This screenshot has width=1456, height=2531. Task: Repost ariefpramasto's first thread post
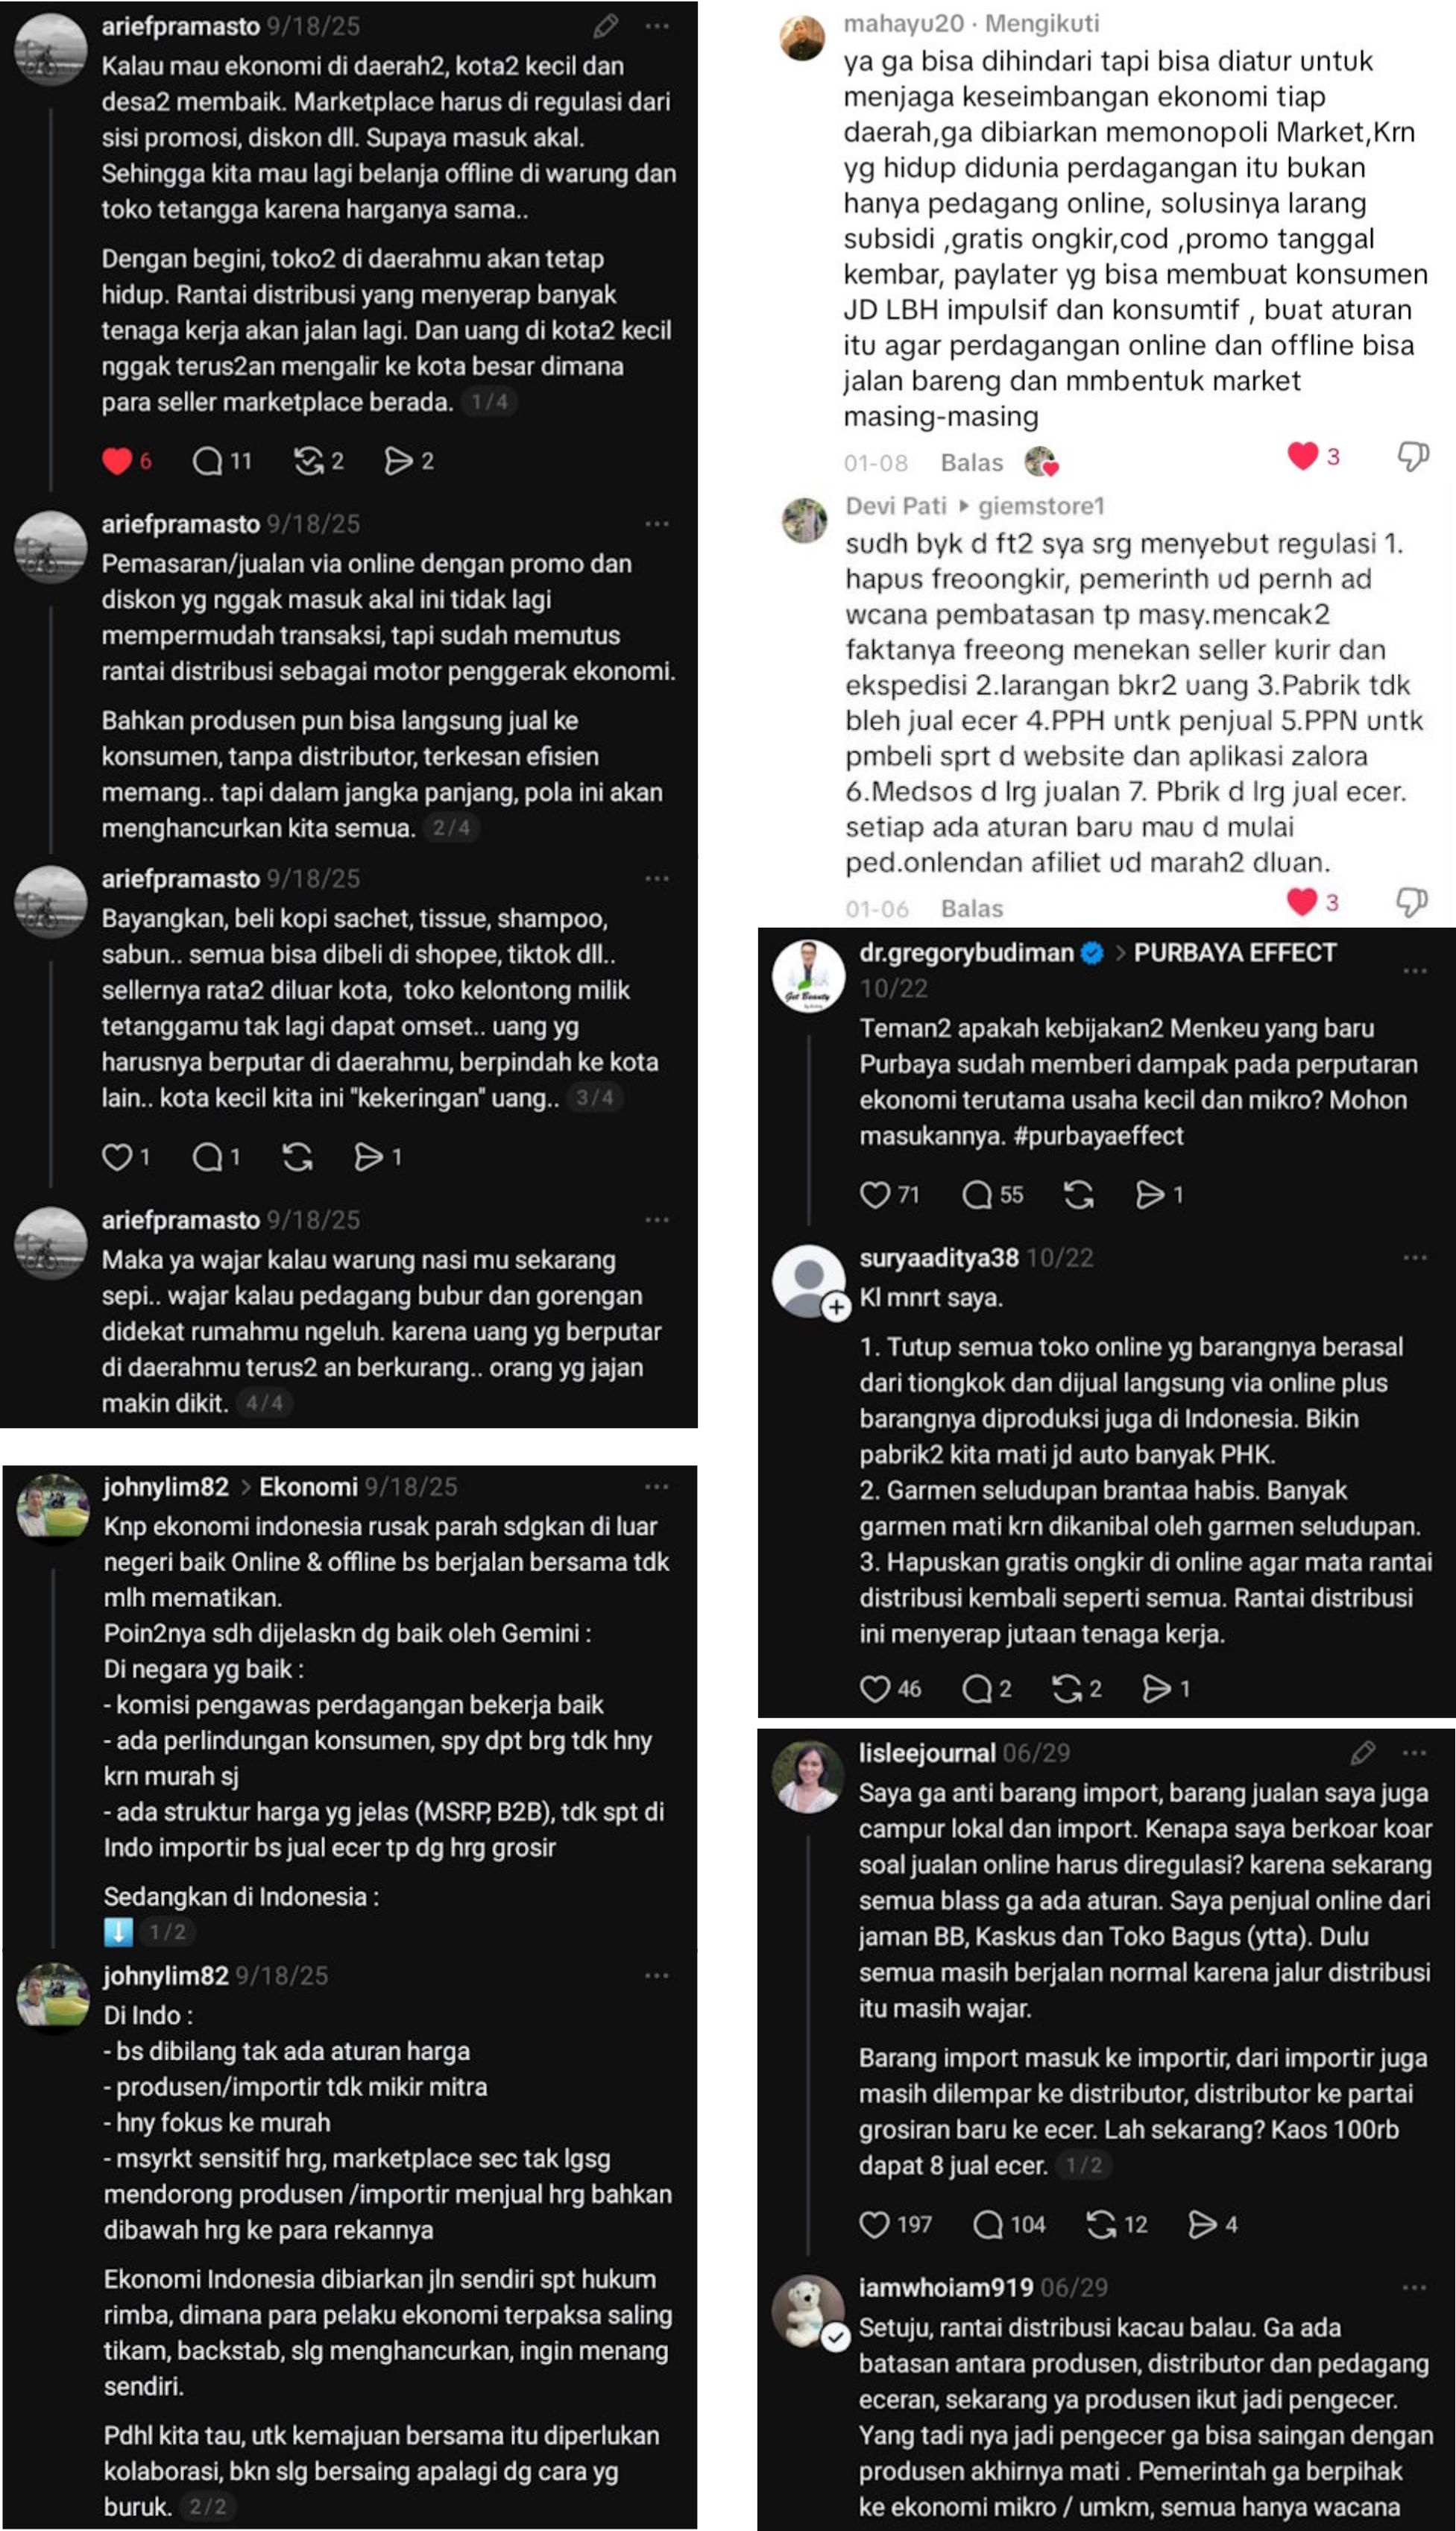pyautogui.click(x=308, y=461)
